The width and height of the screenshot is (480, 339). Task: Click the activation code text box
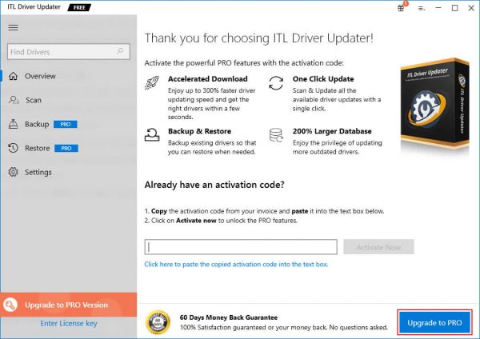241,247
